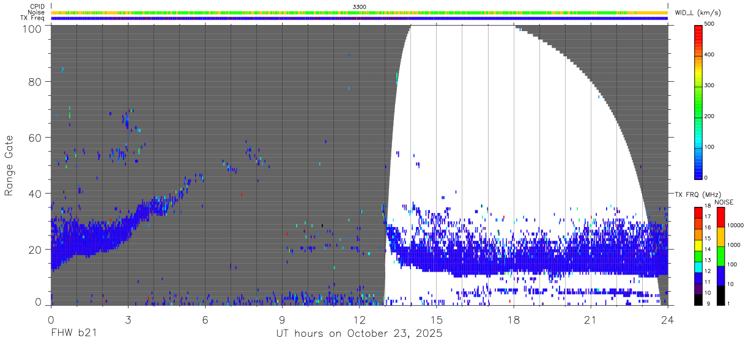Viewport: 751px width, 346px height.
Task: Click the TX Freq row label
Action: [33, 18]
